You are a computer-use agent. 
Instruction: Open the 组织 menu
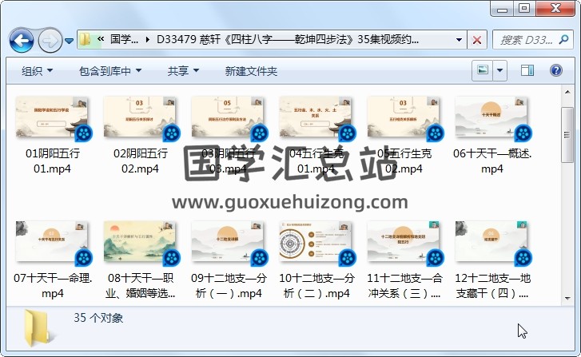pyautogui.click(x=37, y=71)
